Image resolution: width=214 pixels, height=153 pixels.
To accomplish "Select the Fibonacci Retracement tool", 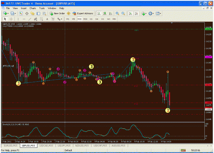I will pos(41,19).
